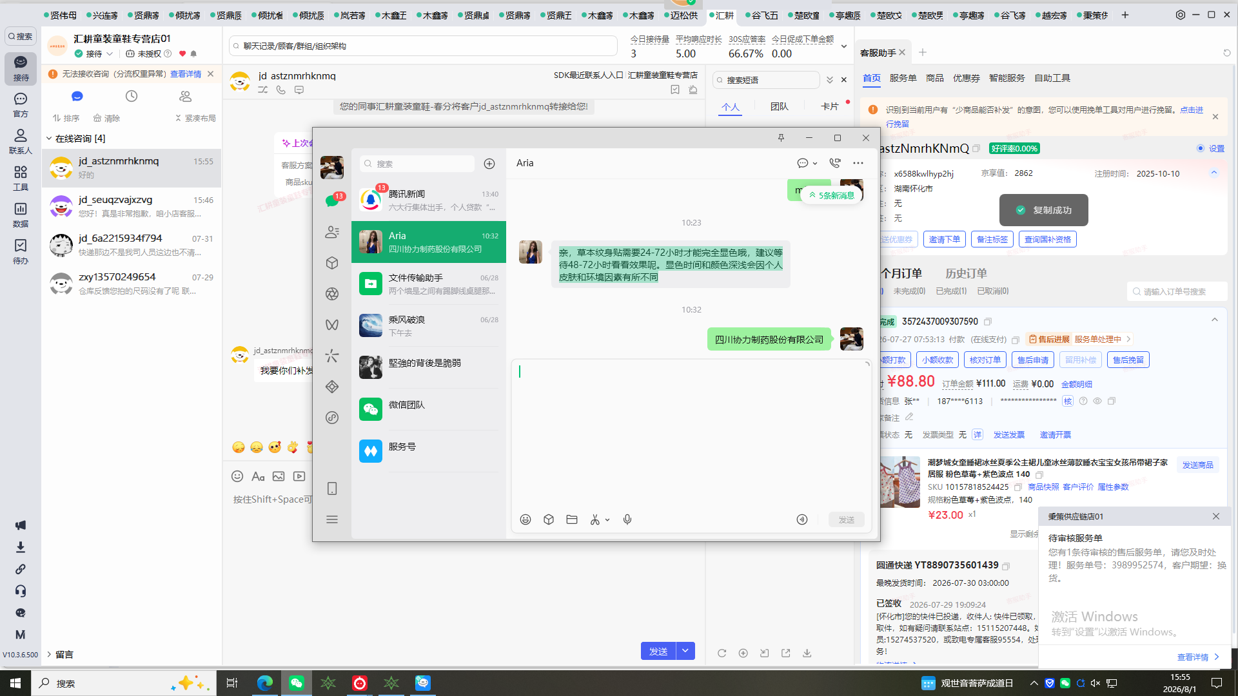1238x696 pixels.
Task: Open the 历史订单 tab
Action: [x=966, y=273]
